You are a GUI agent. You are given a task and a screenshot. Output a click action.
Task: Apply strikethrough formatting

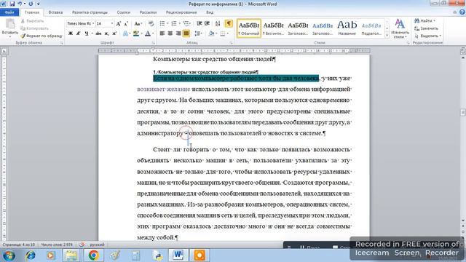click(98, 33)
